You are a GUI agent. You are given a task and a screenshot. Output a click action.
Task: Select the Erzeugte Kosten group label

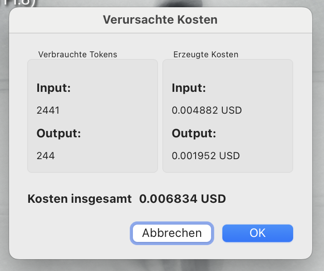click(206, 55)
